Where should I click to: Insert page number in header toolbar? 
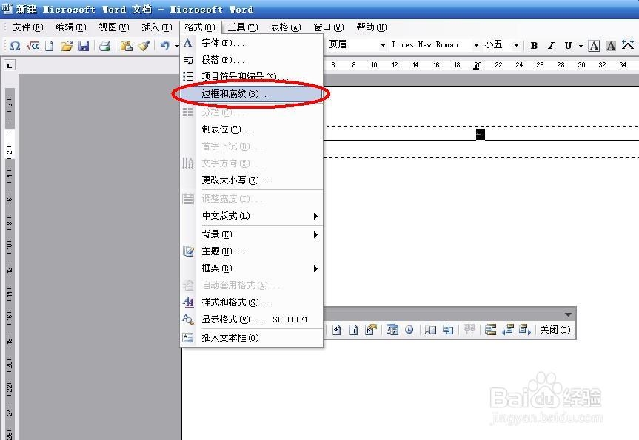coord(337,330)
